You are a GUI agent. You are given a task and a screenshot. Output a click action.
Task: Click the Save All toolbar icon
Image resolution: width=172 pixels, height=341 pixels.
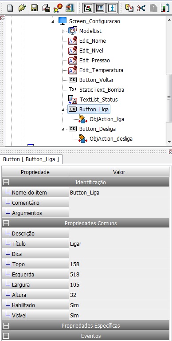[x=46, y=8]
